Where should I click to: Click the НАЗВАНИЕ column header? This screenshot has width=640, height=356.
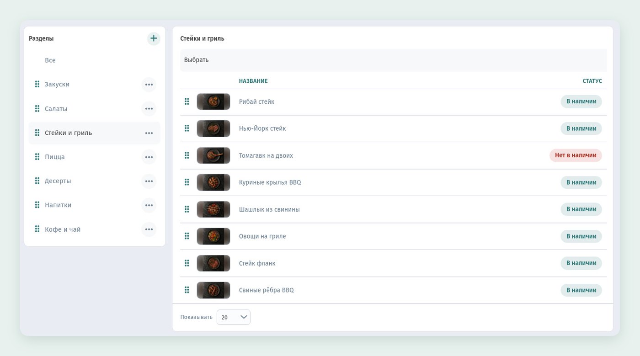pyautogui.click(x=253, y=81)
